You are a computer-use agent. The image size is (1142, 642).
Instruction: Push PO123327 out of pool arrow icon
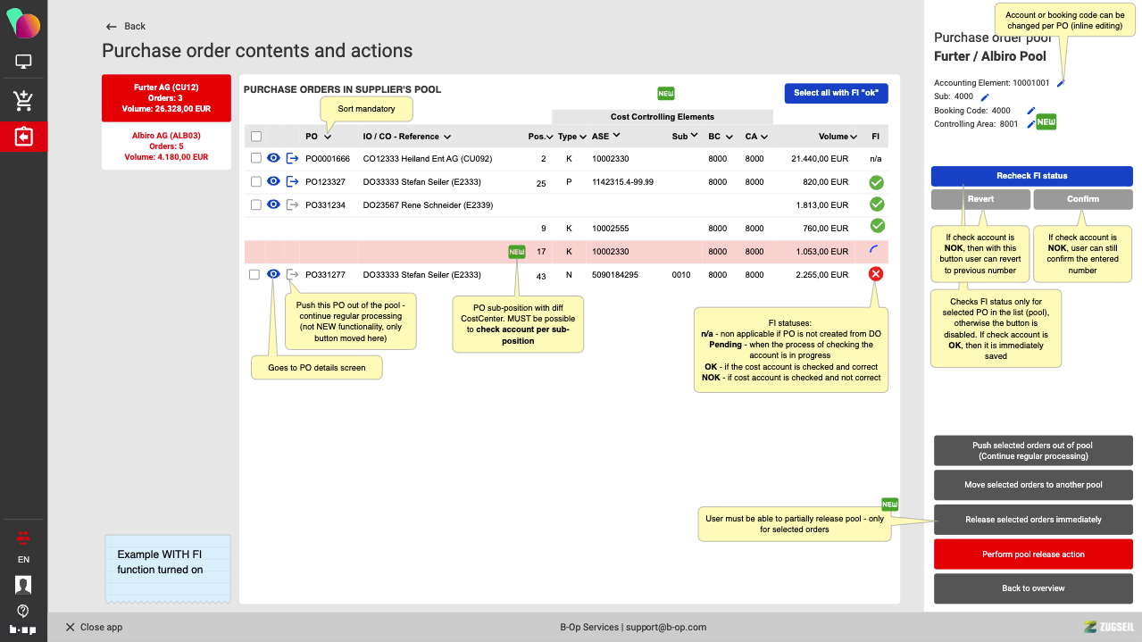point(292,181)
